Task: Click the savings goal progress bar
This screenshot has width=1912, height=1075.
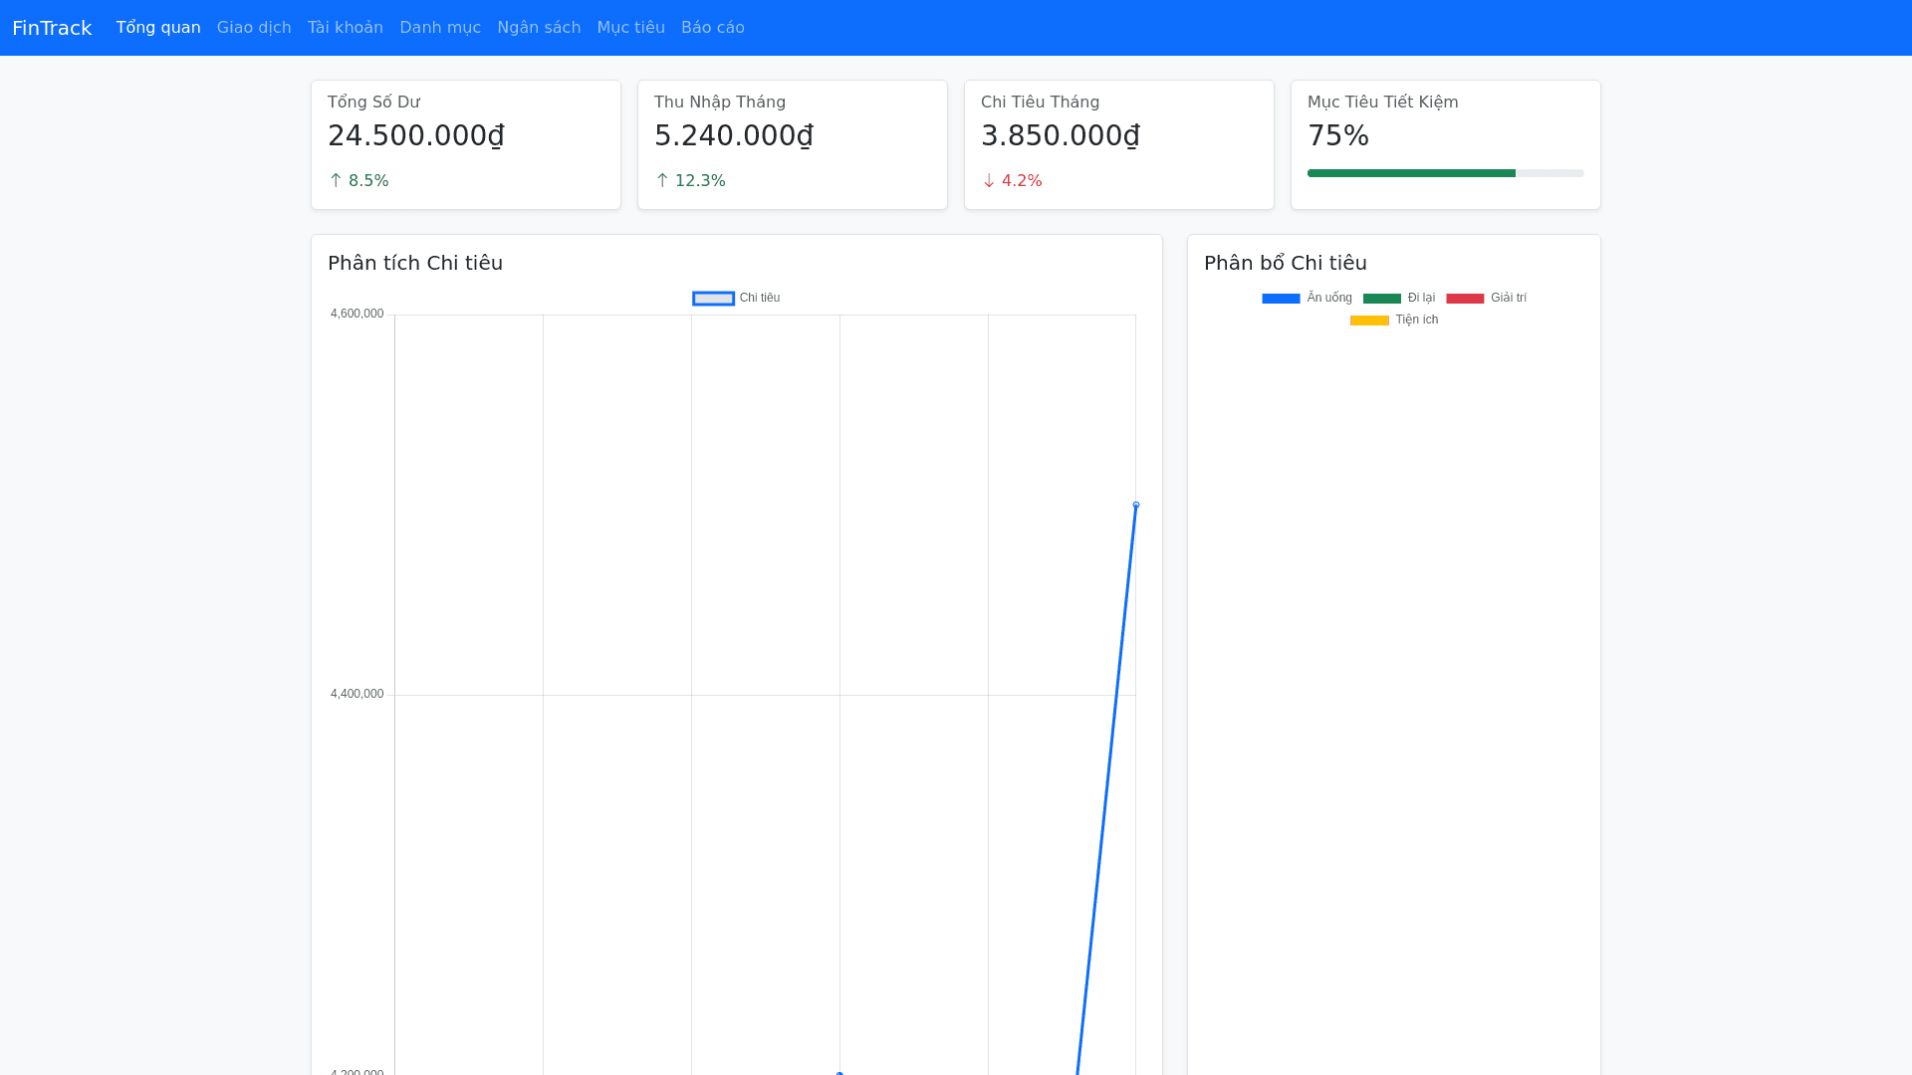Action: coord(1445,173)
